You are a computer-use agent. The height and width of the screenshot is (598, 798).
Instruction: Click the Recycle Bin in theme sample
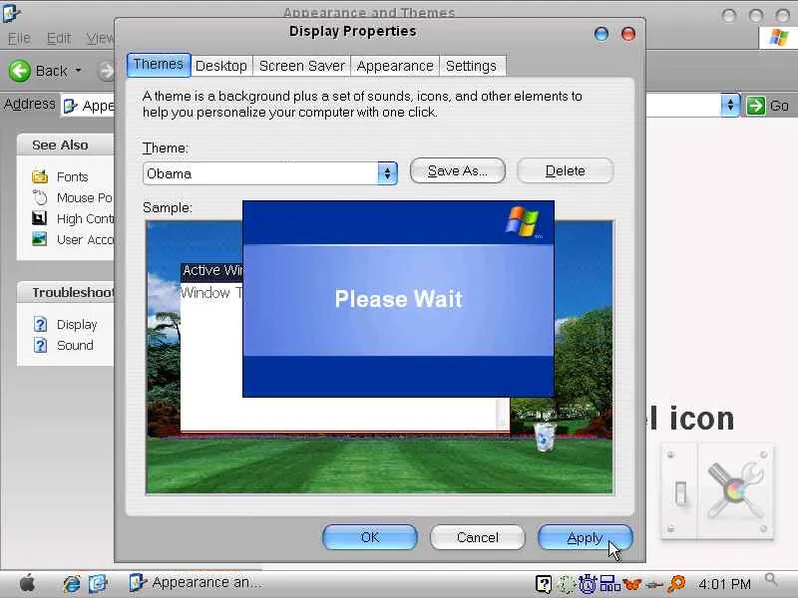point(545,438)
